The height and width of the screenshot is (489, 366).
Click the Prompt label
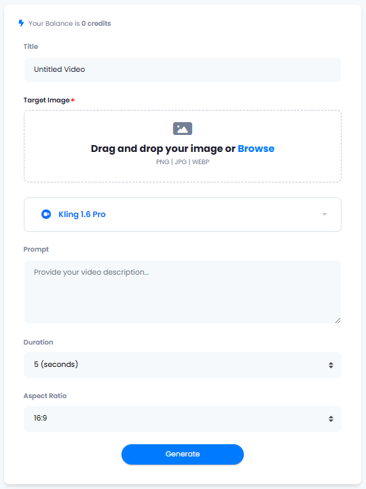pos(36,250)
